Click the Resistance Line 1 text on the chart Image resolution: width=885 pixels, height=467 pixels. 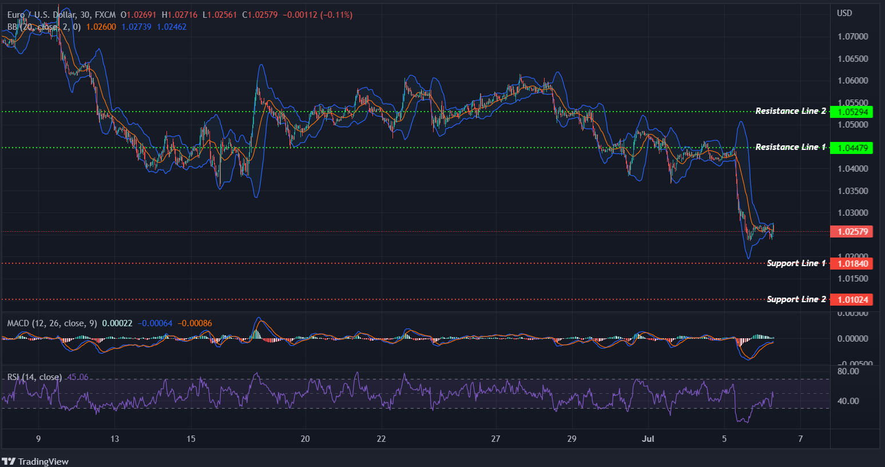click(x=791, y=147)
